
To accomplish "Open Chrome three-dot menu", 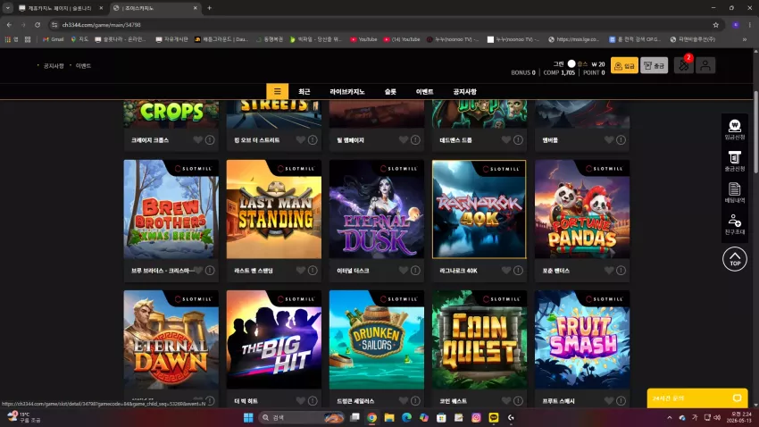I will (750, 25).
